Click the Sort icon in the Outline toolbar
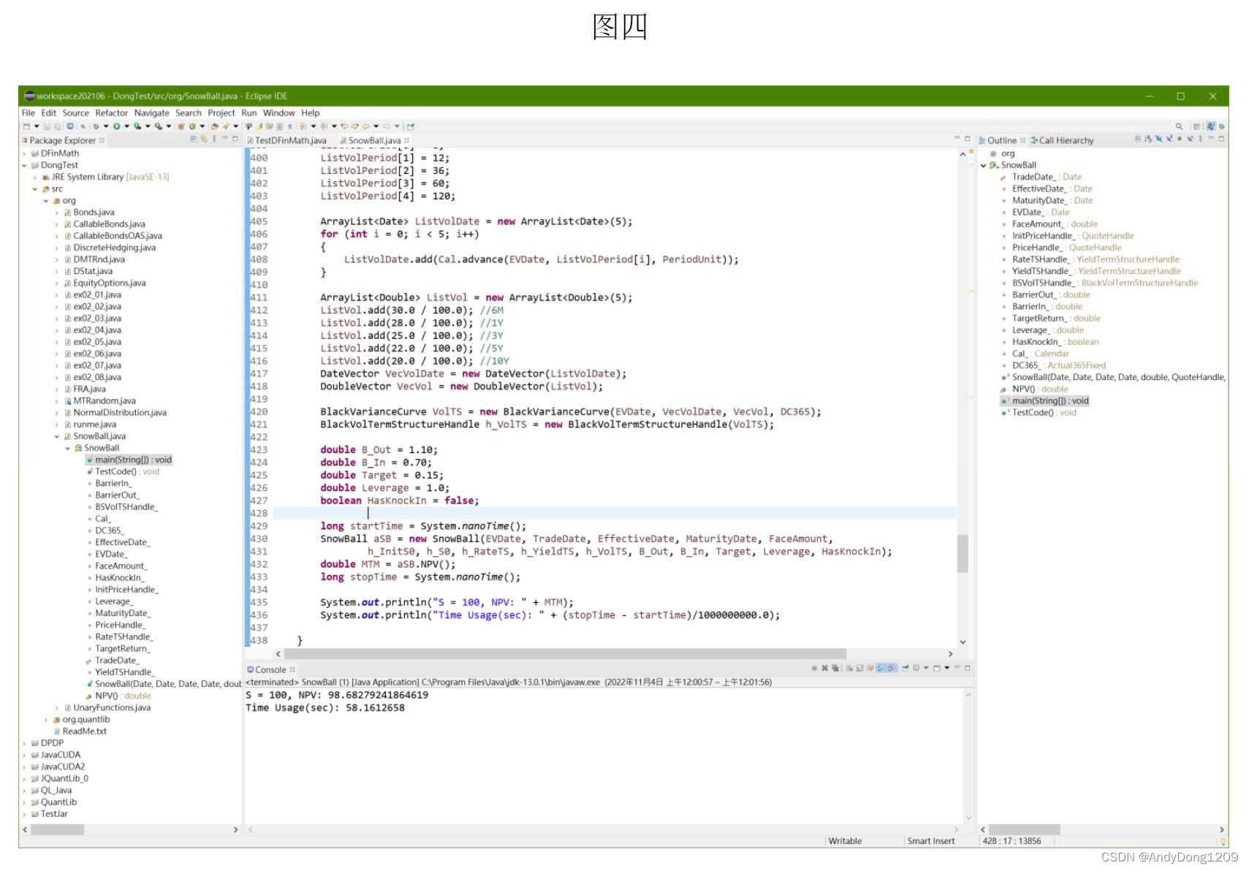The image size is (1249, 871). click(x=1149, y=139)
